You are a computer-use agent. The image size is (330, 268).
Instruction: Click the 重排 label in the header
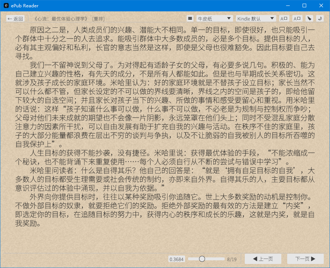(x=98, y=19)
